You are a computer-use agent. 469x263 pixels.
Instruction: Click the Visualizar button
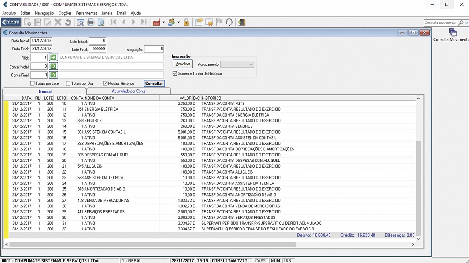[x=182, y=64]
